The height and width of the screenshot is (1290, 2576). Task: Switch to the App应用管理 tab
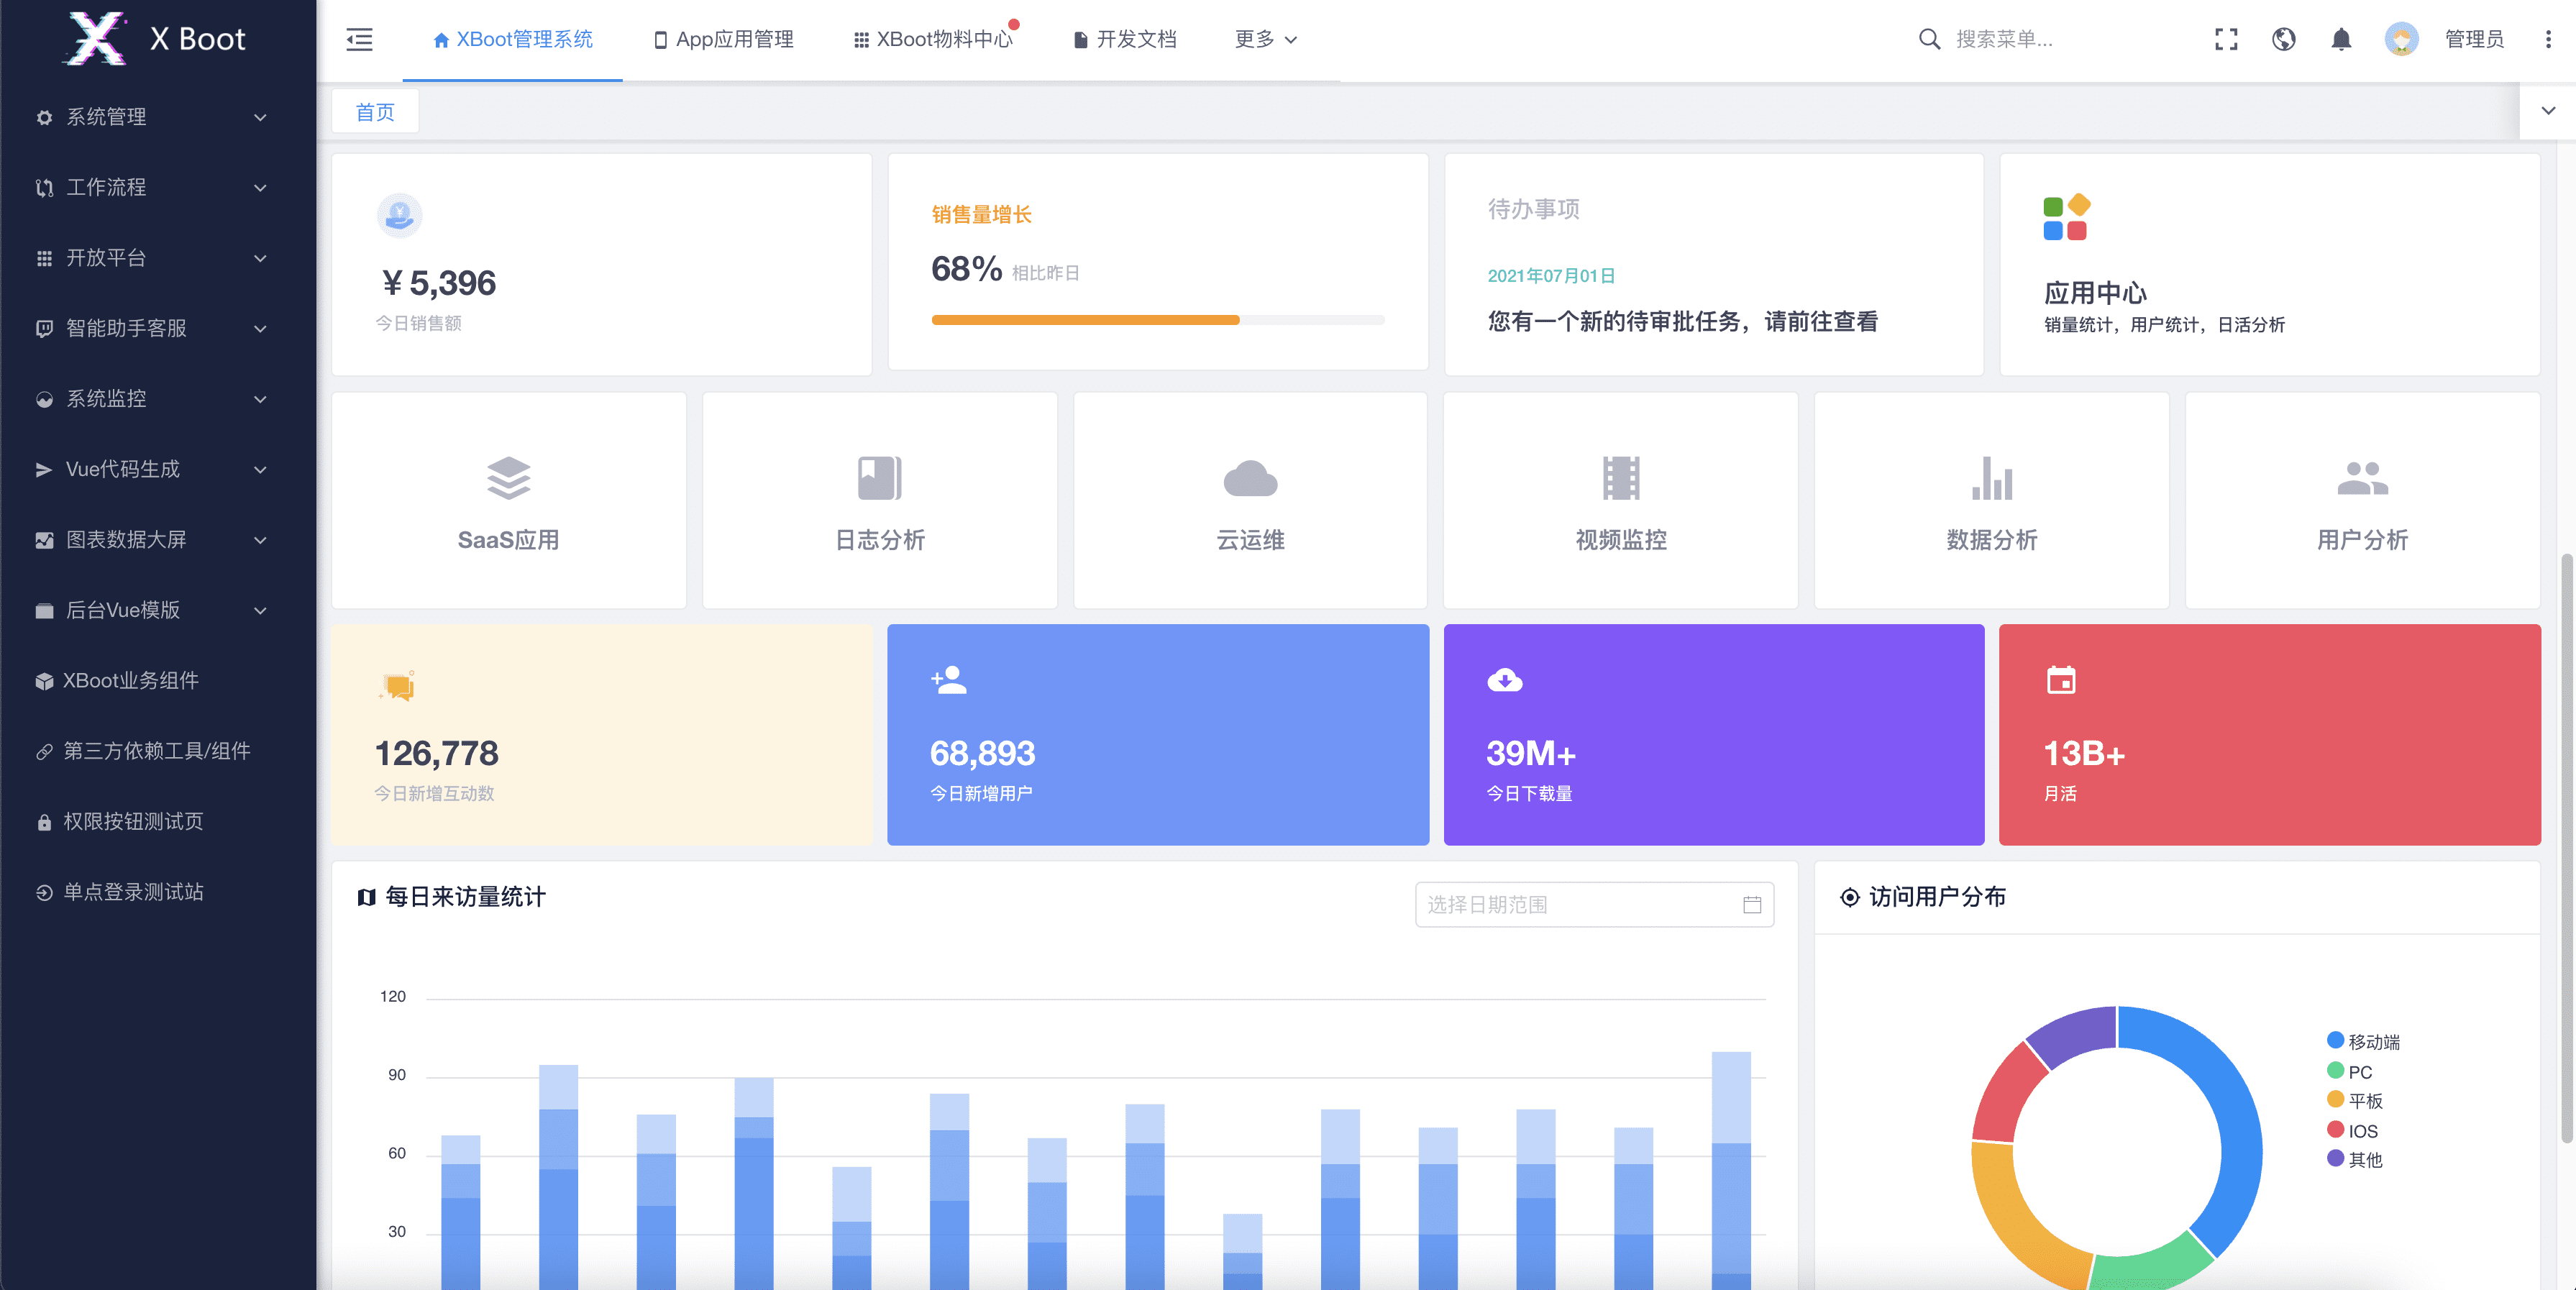(x=723, y=39)
